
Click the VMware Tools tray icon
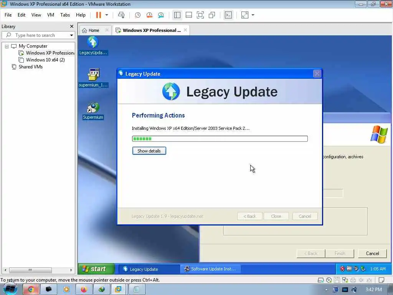click(x=349, y=268)
